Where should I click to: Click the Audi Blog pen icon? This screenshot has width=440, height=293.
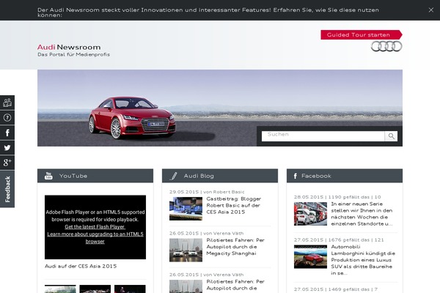[174, 176]
